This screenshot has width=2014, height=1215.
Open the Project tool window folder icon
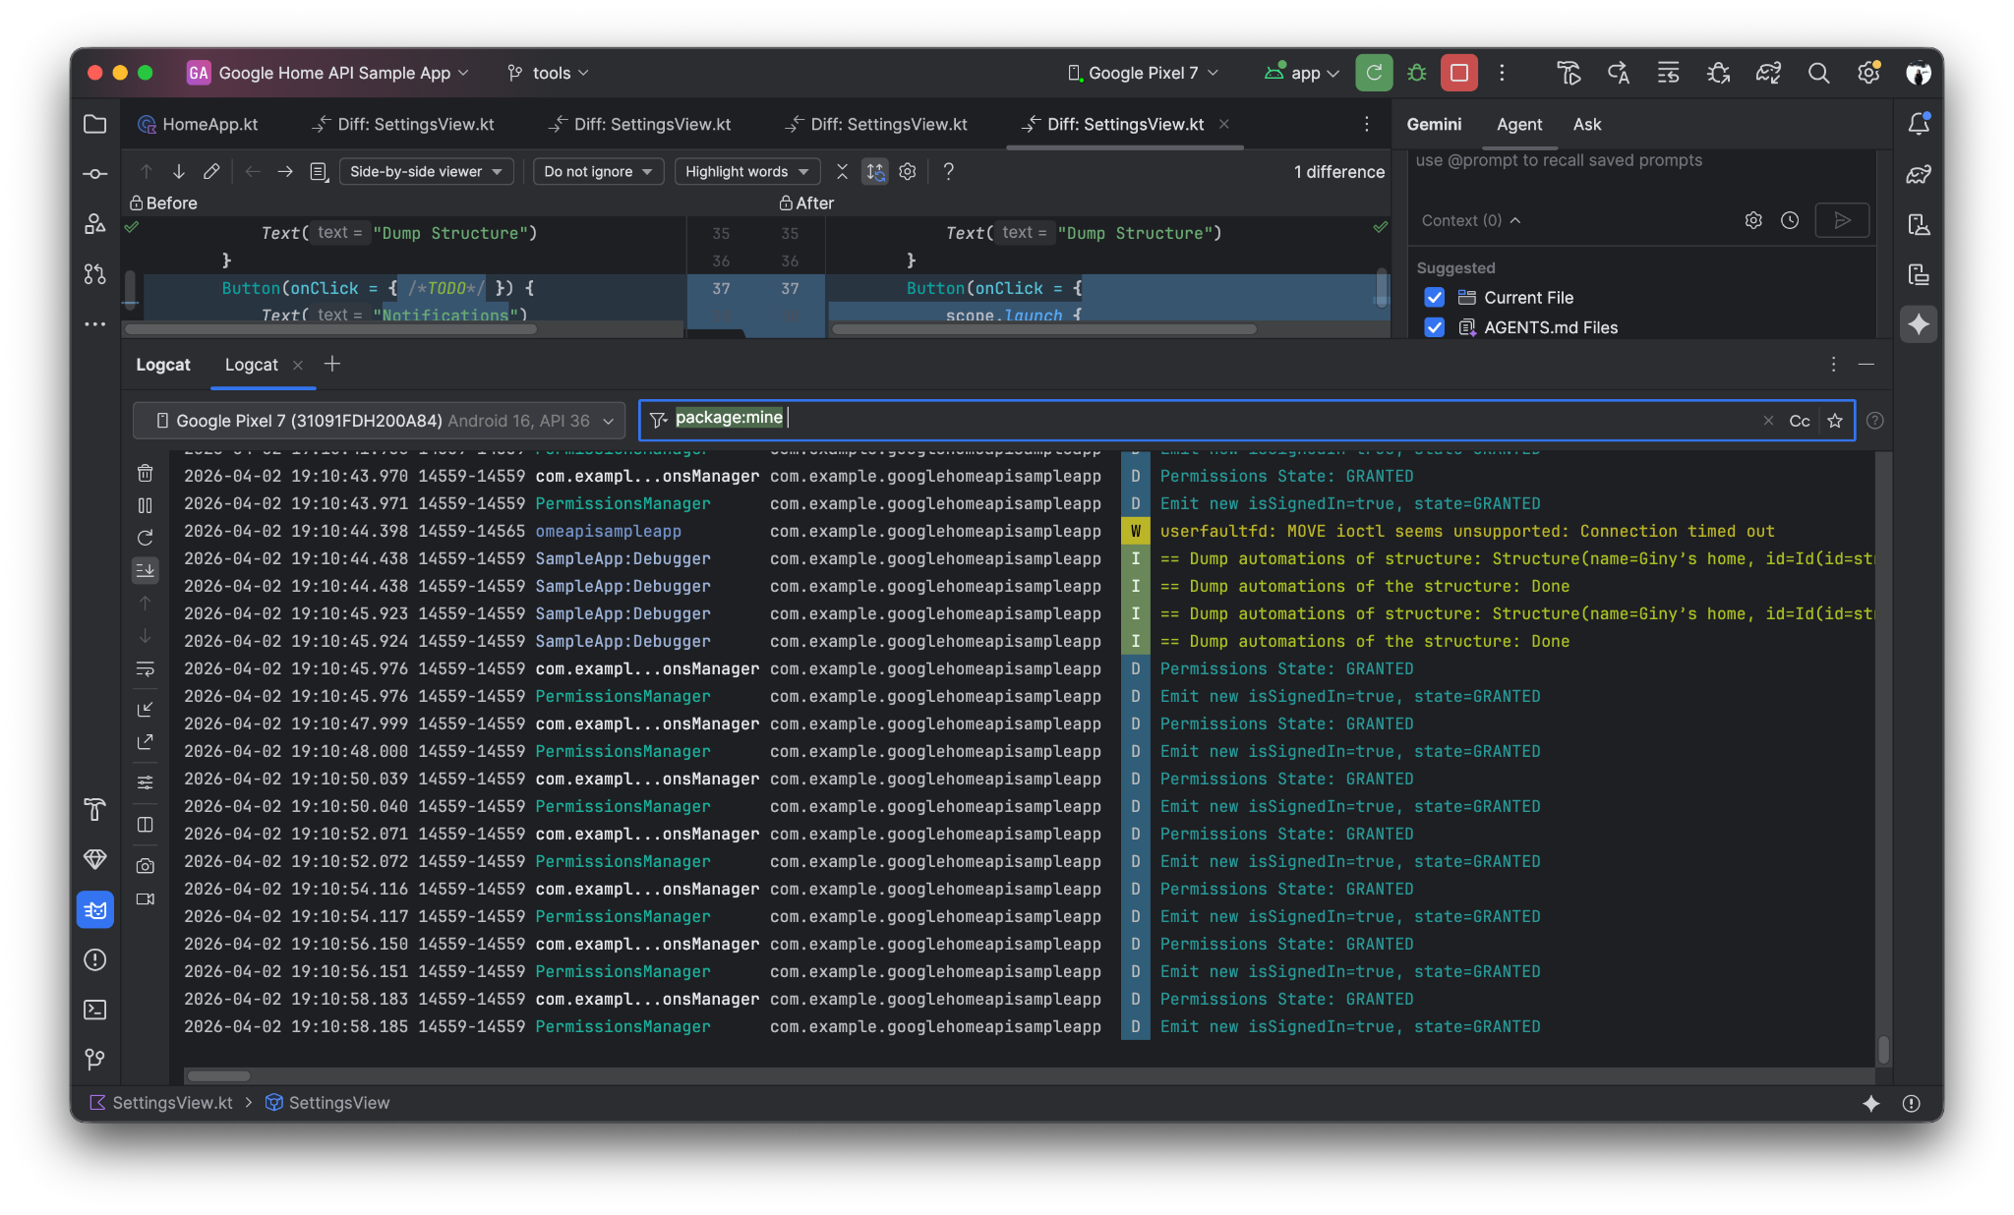pyautogui.click(x=95, y=124)
